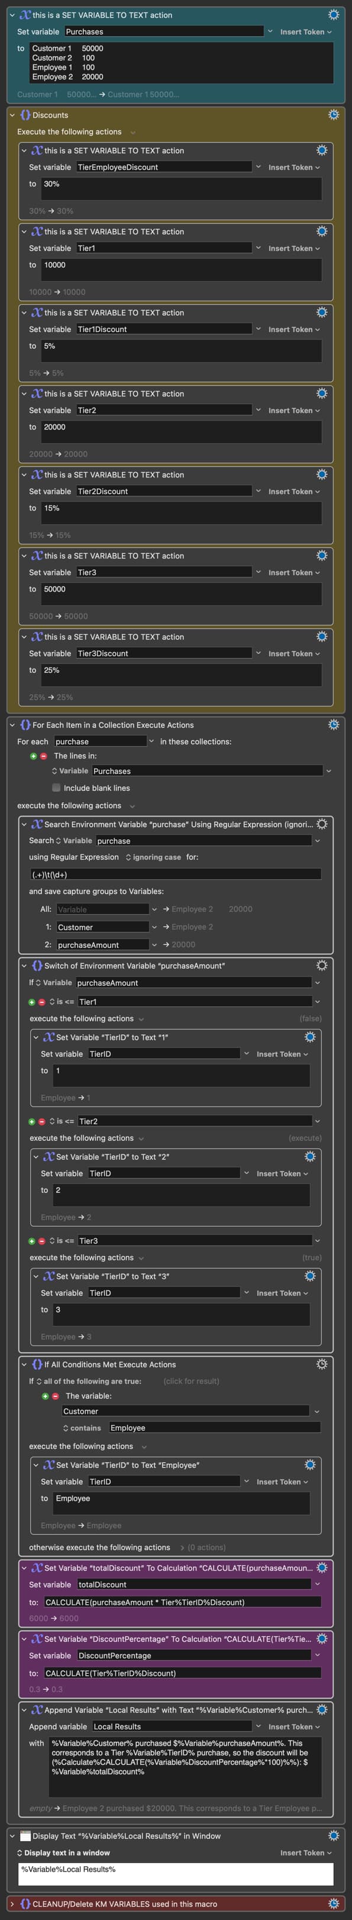Screen dimensions: 352x1920
Task: Open gear menu of CLEANUP variables action
Action: click(x=333, y=1903)
